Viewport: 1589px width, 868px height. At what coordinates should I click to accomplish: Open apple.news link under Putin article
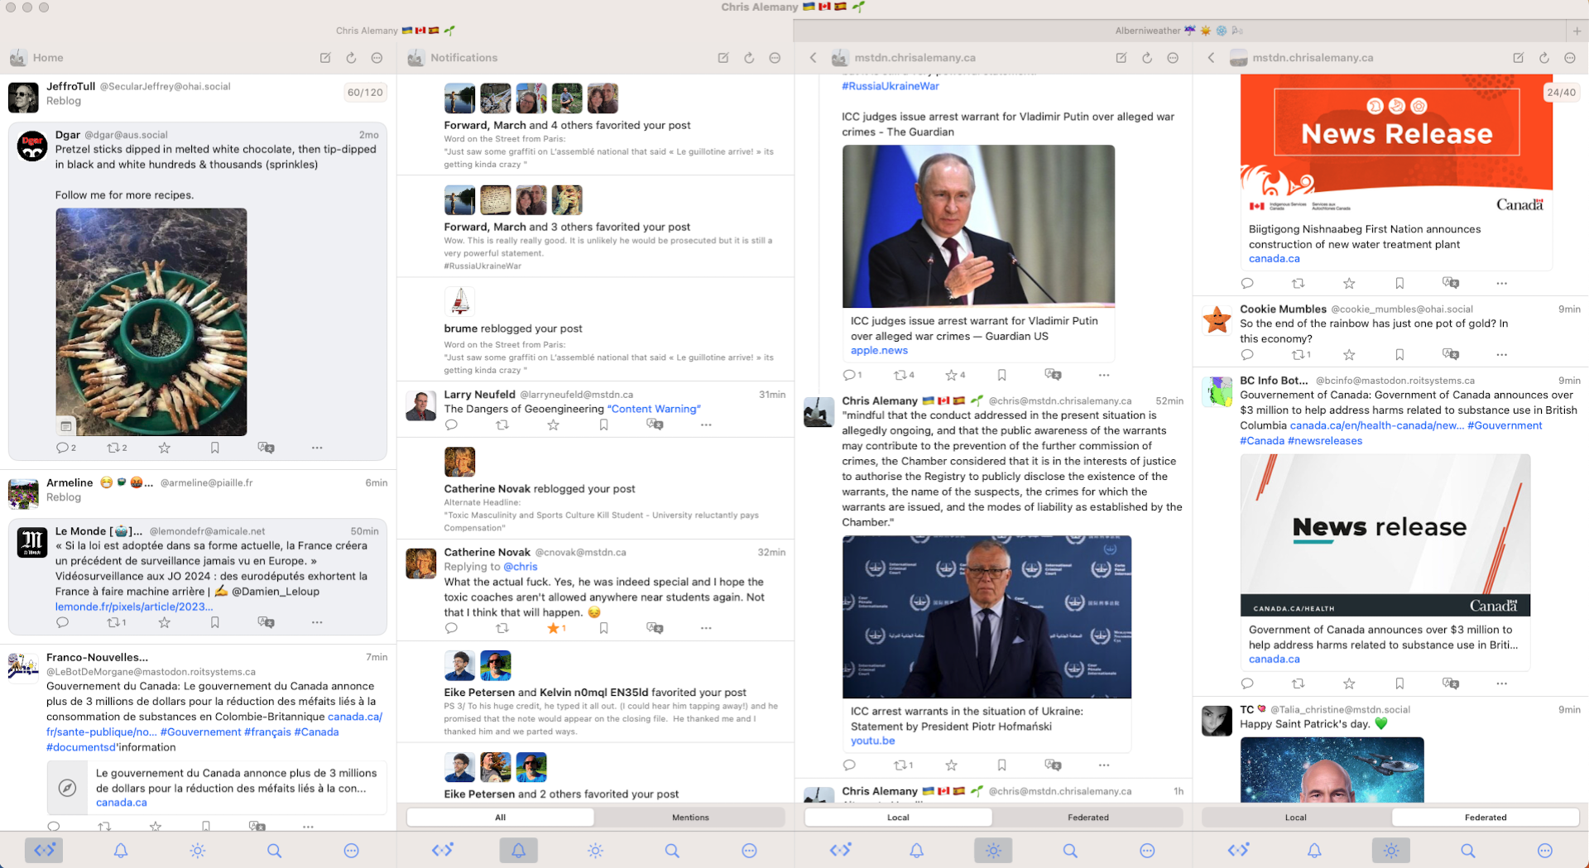coord(879,351)
